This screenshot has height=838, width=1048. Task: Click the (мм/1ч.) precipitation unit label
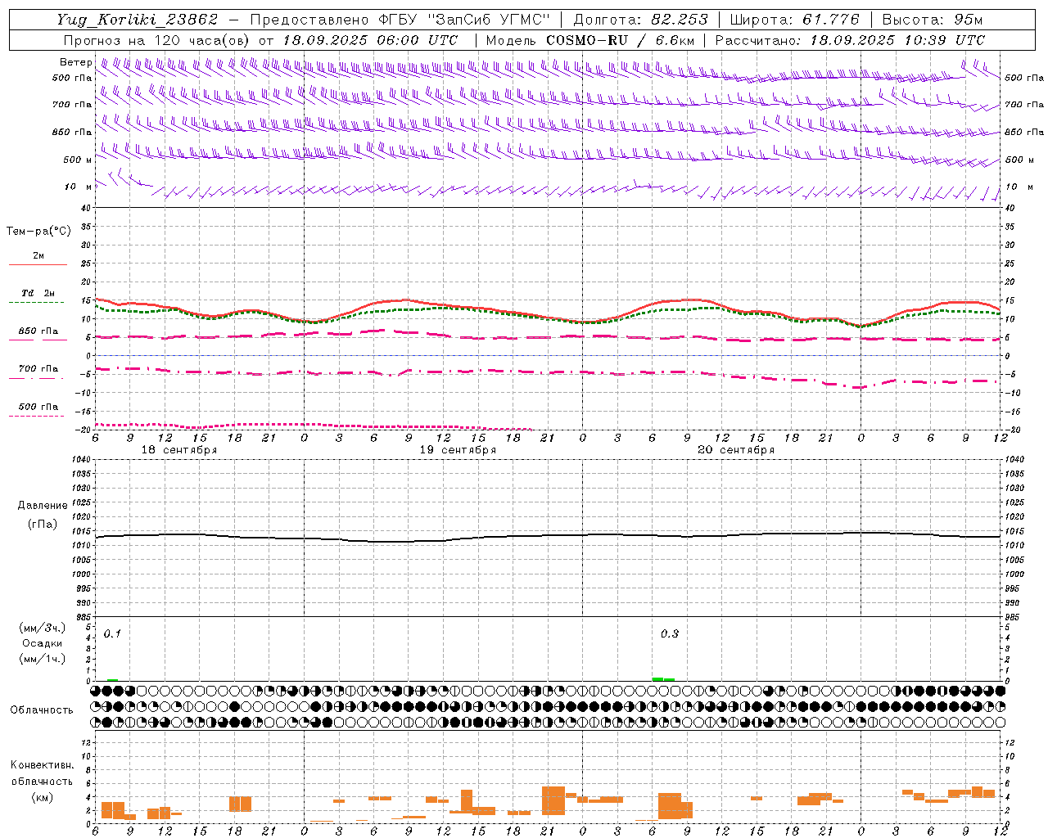pos(43,658)
